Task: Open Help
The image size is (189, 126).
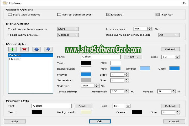Action: (15, 122)
